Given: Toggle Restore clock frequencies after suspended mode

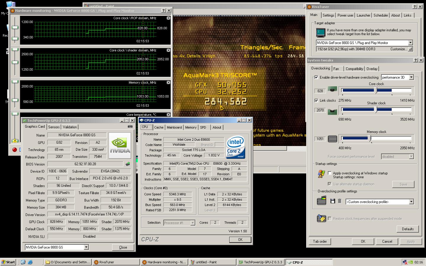Looking at the screenshot, I should (x=330, y=218).
